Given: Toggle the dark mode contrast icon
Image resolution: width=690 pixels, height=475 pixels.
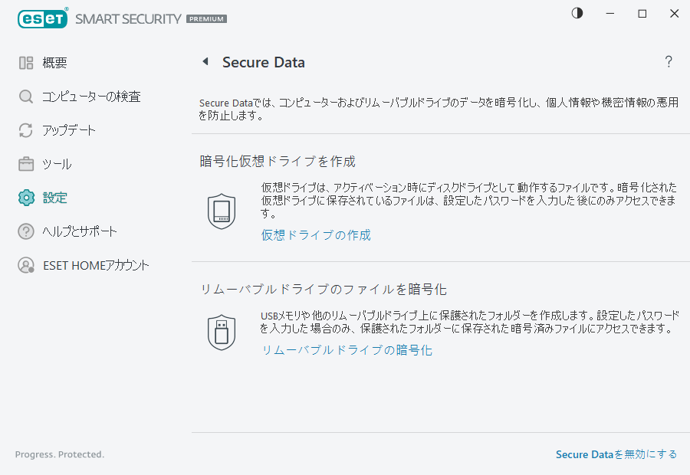Looking at the screenshot, I should click(x=577, y=13).
